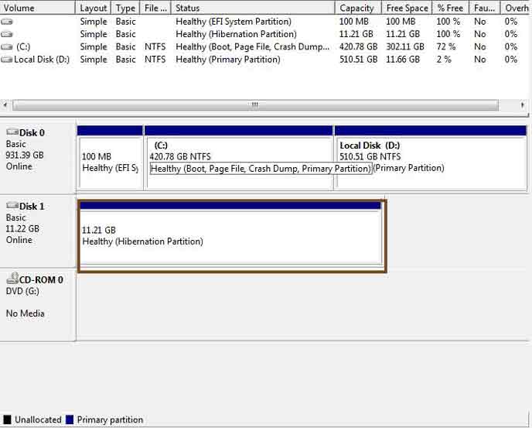This screenshot has height=428, width=532.
Task: Click the 11.22 GB Disk 1 size text
Action: pyautogui.click(x=22, y=228)
